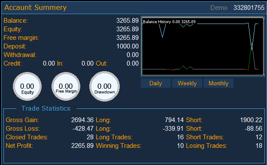This screenshot has width=267, height=165.
Task: Click the Equity gauge circle
Action: [x=27, y=87]
